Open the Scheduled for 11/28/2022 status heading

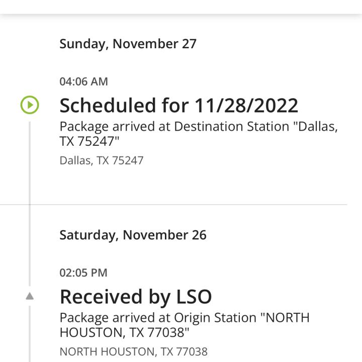click(178, 106)
